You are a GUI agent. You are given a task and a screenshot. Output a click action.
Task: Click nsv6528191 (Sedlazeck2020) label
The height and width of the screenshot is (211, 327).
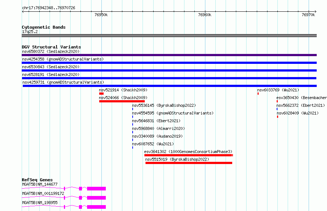tap(51, 74)
